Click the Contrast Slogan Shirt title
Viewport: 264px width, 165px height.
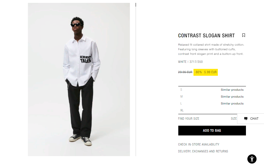(206, 36)
